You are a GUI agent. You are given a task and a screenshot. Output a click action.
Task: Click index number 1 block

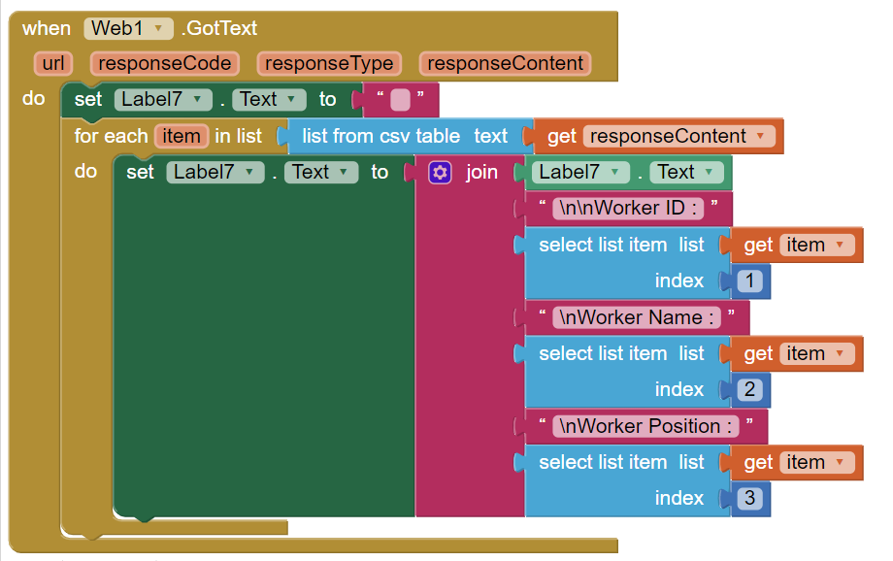[749, 281]
